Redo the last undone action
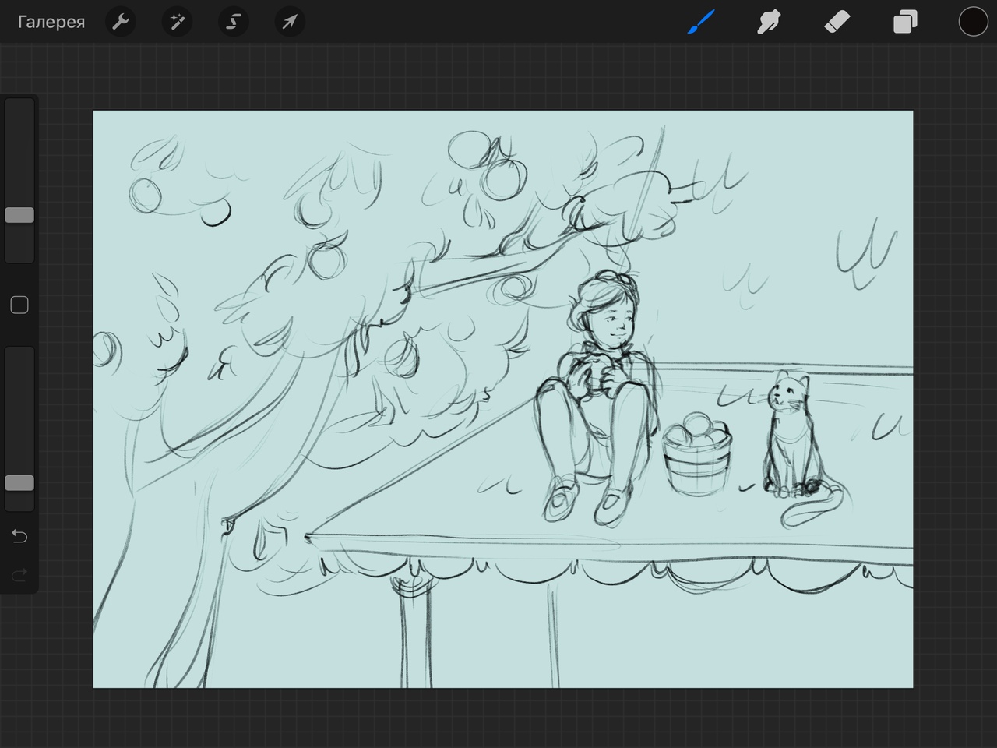The width and height of the screenshot is (997, 748). pos(19,575)
